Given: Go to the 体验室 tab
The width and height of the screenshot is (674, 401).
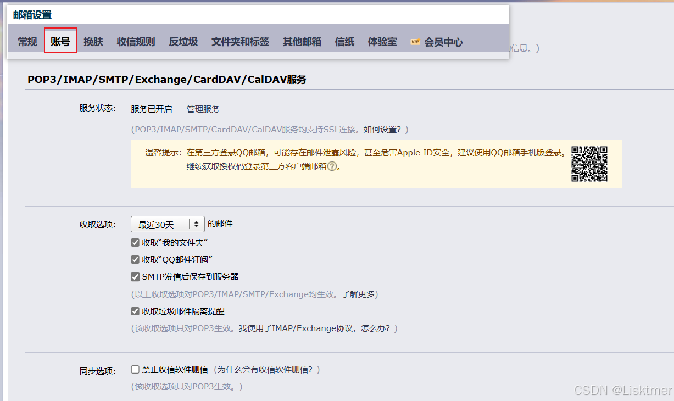Looking at the screenshot, I should (x=382, y=41).
